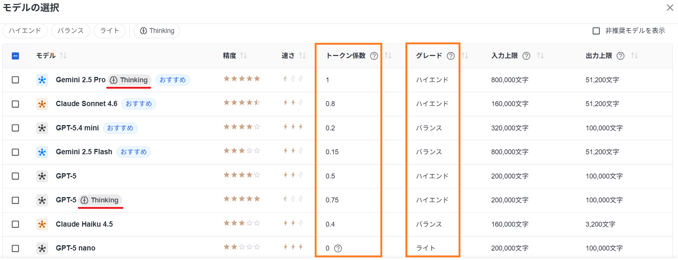Toggle the 速さ column sort order
This screenshot has width=678, height=260.
(303, 56)
